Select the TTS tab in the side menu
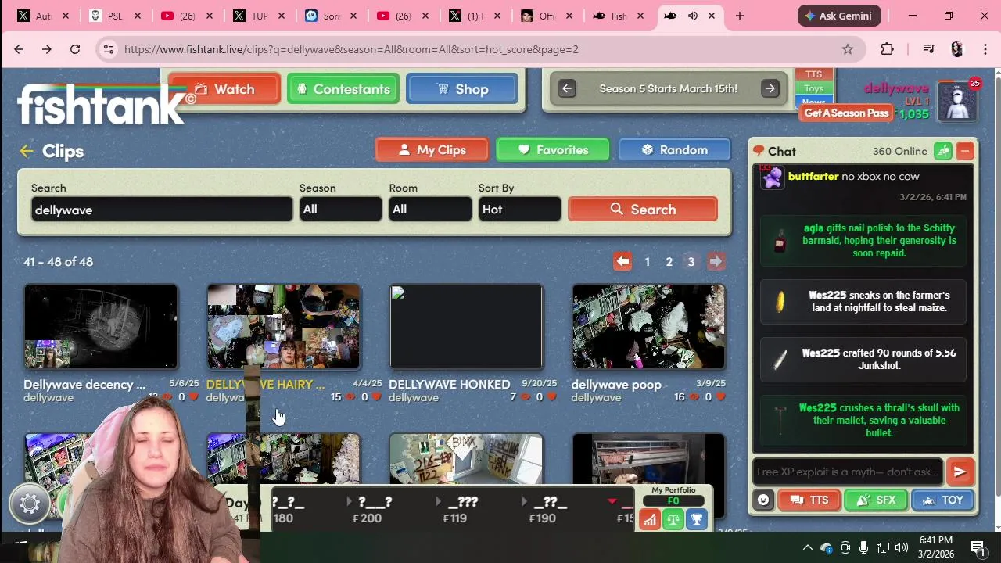Image resolution: width=1001 pixels, height=563 pixels. 813,74
